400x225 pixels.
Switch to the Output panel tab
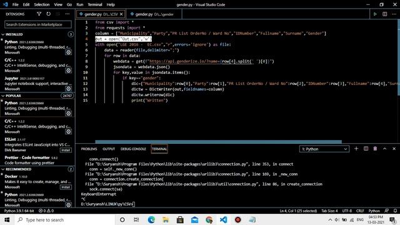click(x=109, y=149)
